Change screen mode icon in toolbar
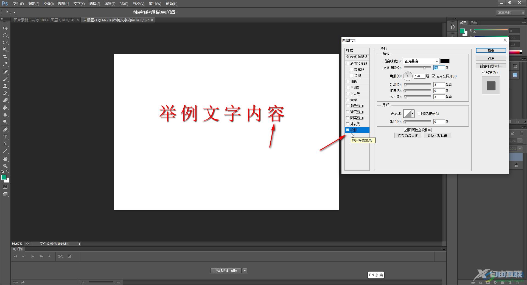 5,194
